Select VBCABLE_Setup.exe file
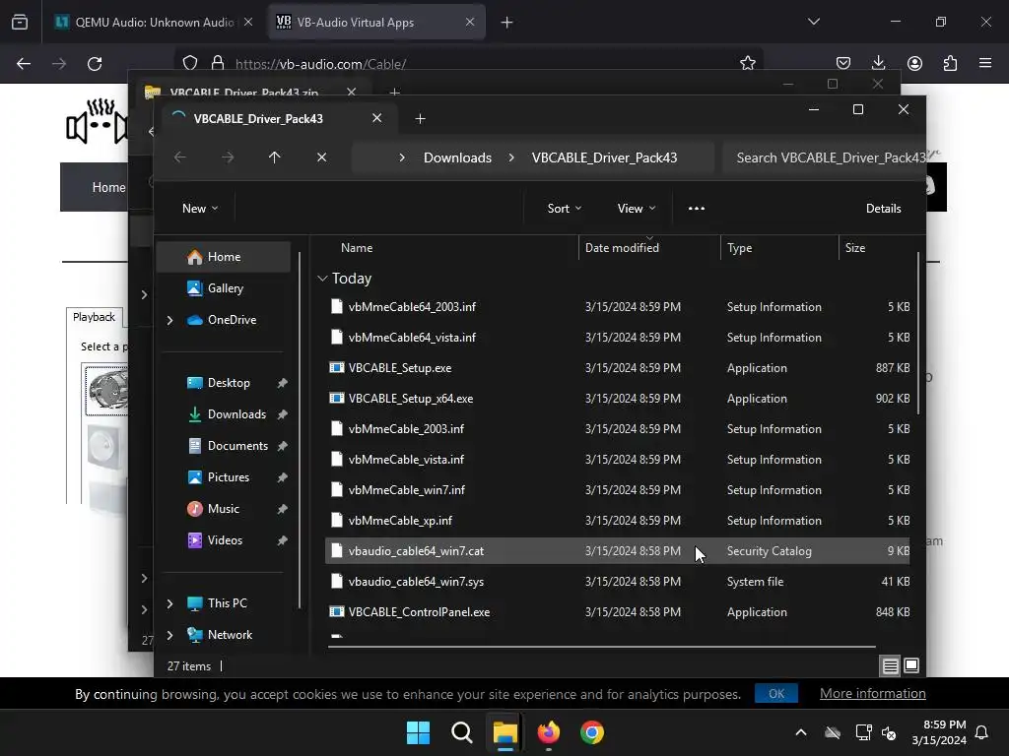The image size is (1009, 756). (x=617, y=368)
